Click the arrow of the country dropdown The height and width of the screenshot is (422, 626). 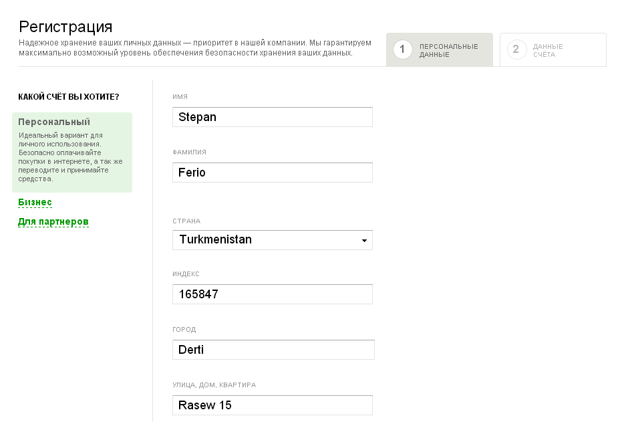click(364, 241)
